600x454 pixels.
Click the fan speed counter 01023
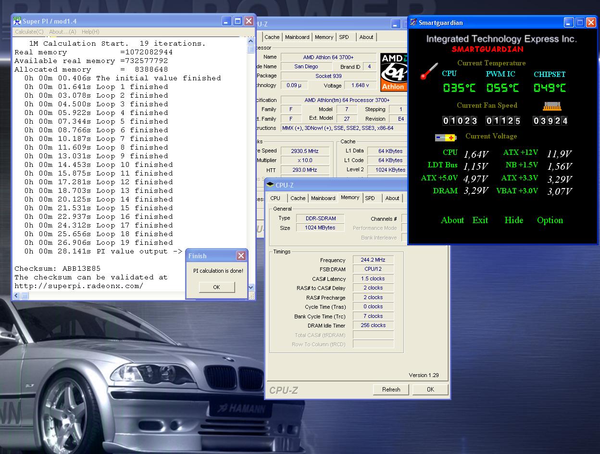(460, 121)
